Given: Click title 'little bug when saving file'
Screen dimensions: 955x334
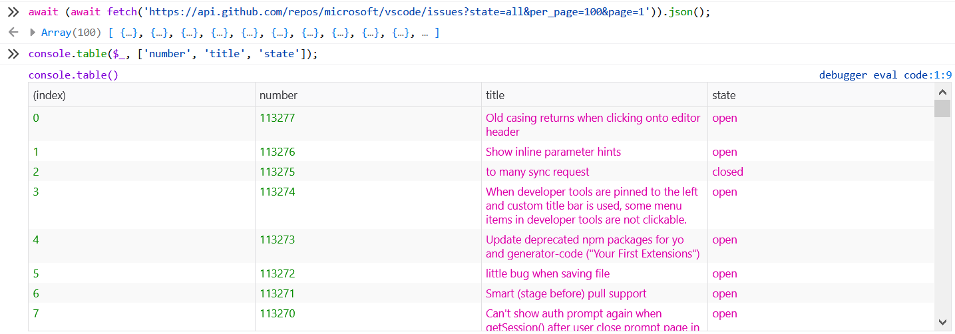Looking at the screenshot, I should pos(547,273).
